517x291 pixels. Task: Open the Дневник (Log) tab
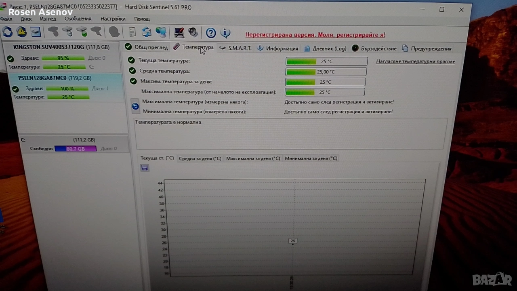click(x=325, y=48)
